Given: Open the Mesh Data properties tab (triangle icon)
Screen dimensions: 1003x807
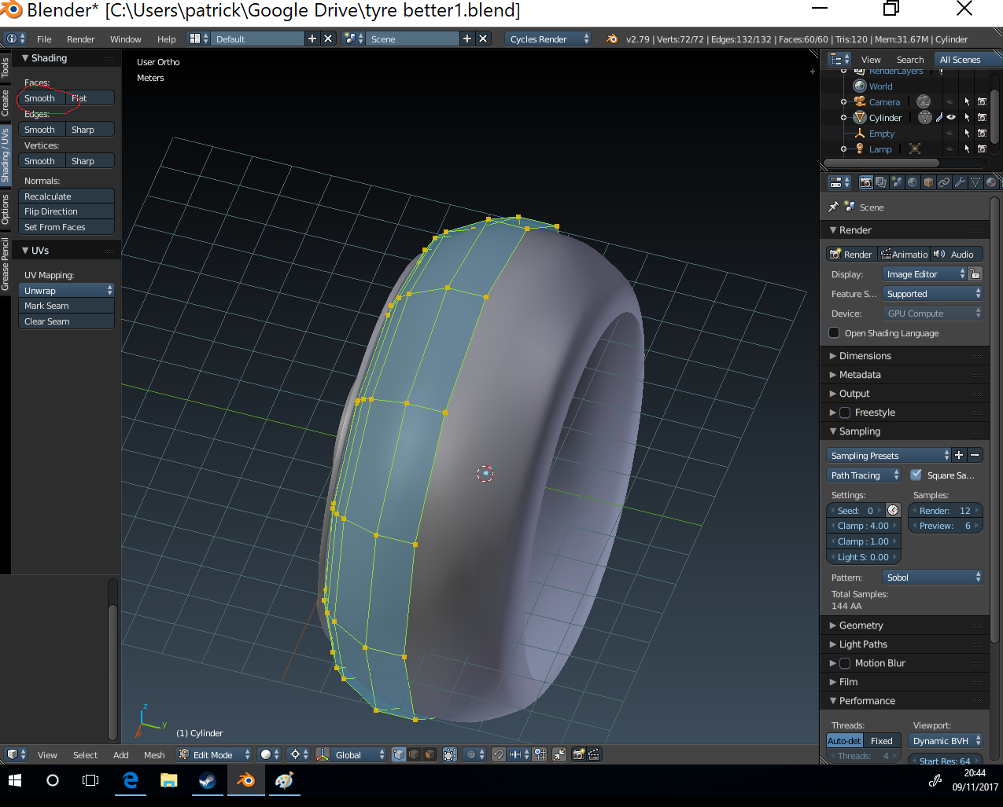Looking at the screenshot, I should (x=975, y=182).
